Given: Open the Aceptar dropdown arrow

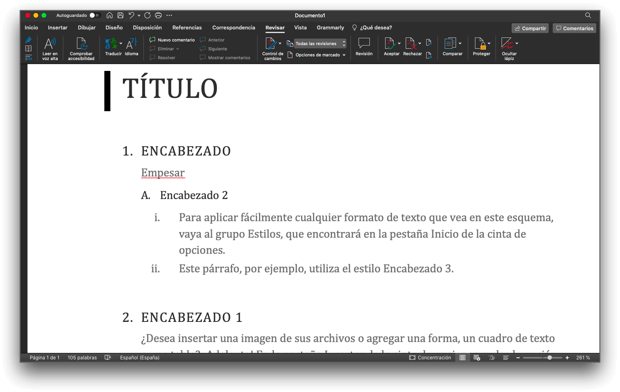Looking at the screenshot, I should click(399, 44).
